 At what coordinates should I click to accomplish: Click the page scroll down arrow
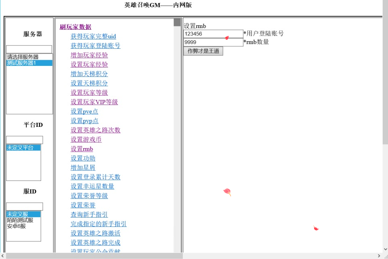385,249
